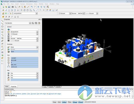This screenshot has width=134, height=104.
Task: Open the Tools menu
Action: point(46,4)
